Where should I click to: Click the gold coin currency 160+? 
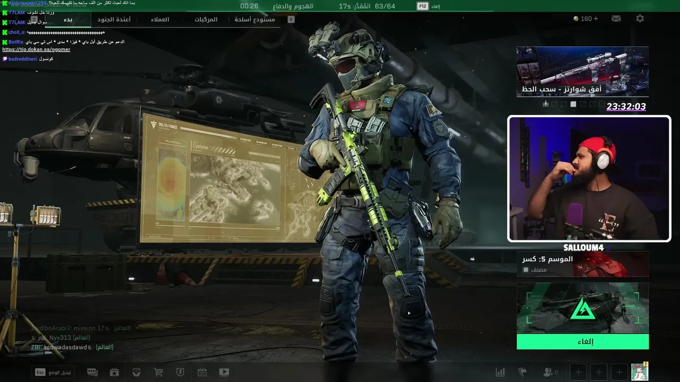586,19
